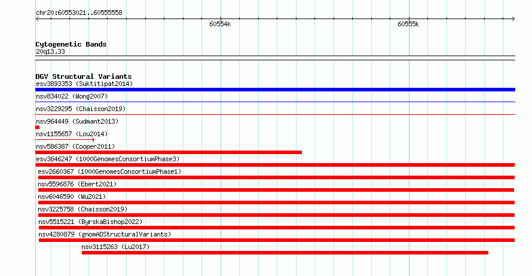Select the red nsv3225758 variant bar
The image size is (532, 276).
click(x=277, y=215)
